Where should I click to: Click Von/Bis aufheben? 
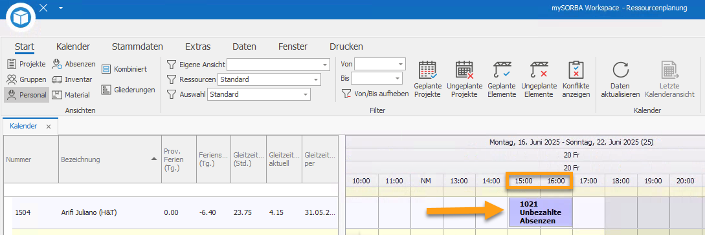tap(375, 94)
